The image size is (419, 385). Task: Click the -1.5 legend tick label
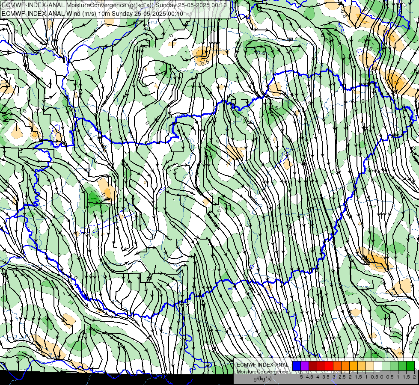point(357,377)
